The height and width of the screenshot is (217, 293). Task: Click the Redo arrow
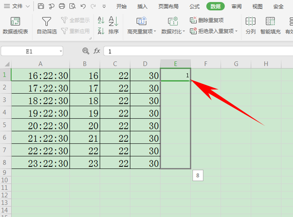click(93, 7)
